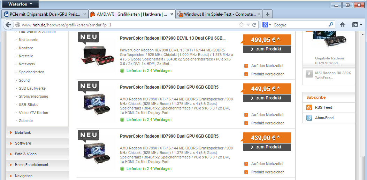Image resolution: width=367 pixels, height=180 pixels.
Task: Open the Zubehör category
Action: (26, 121)
